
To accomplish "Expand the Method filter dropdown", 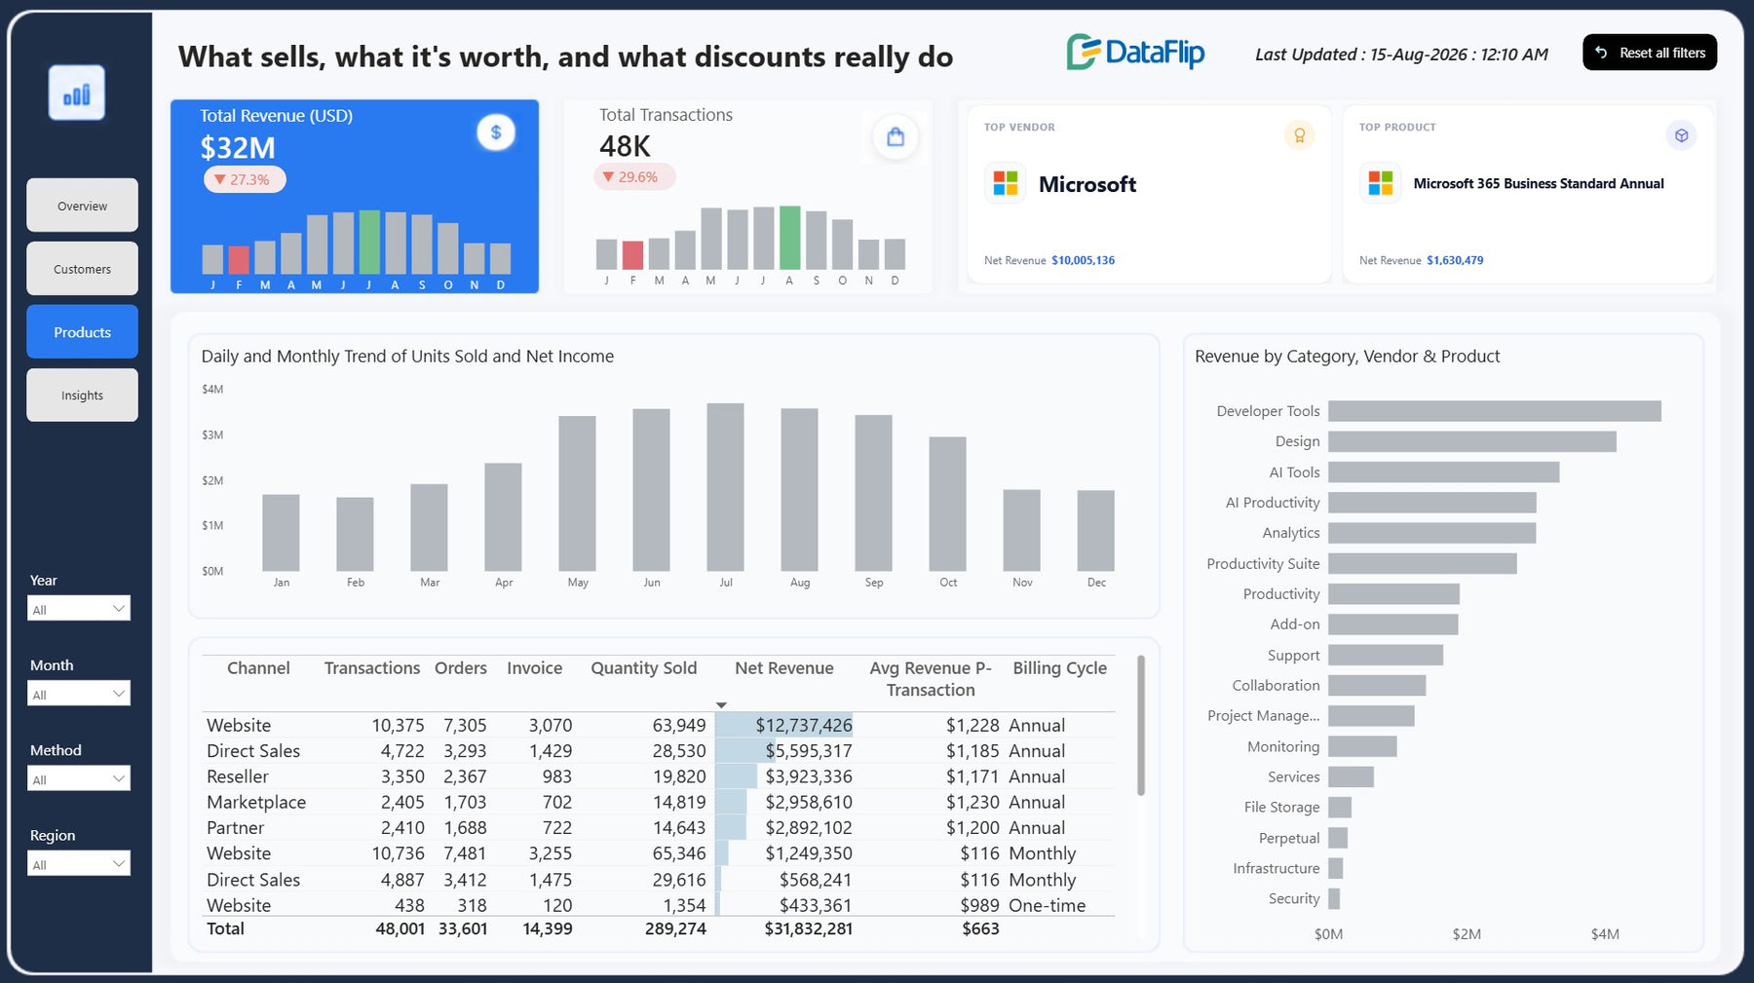I will pyautogui.click(x=79, y=778).
